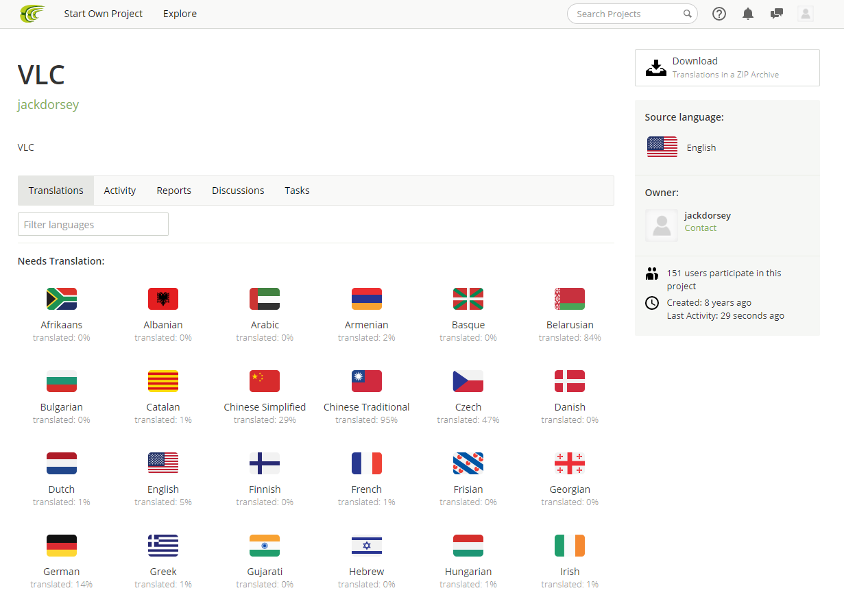Open the messages chat icon
Image resolution: width=844 pixels, height=597 pixels.
pos(777,14)
